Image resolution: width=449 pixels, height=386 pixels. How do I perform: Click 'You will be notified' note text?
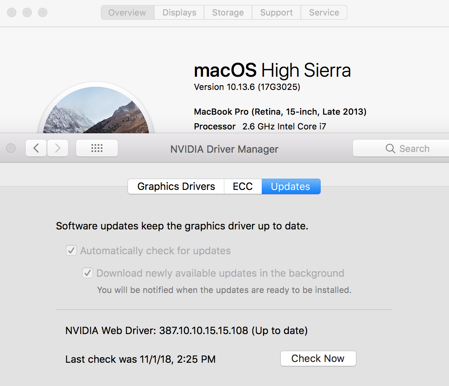click(x=224, y=290)
